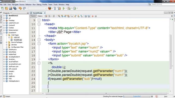The image size is (175, 98).
Task: Collapse the ExceptionH project node
Action: [x=4, y=33]
